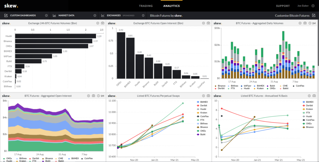Toggle Binance series in Daily Volumes legend

point(220,86)
